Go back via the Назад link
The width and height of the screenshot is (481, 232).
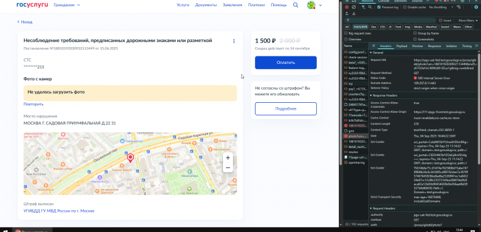(25, 22)
